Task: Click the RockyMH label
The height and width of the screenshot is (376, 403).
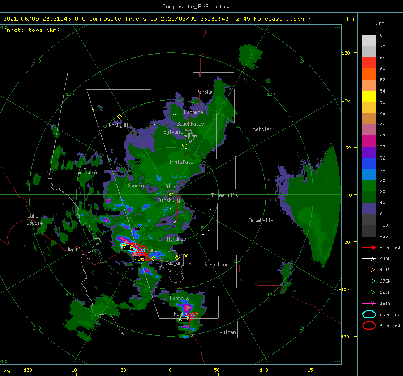Action: point(118,125)
